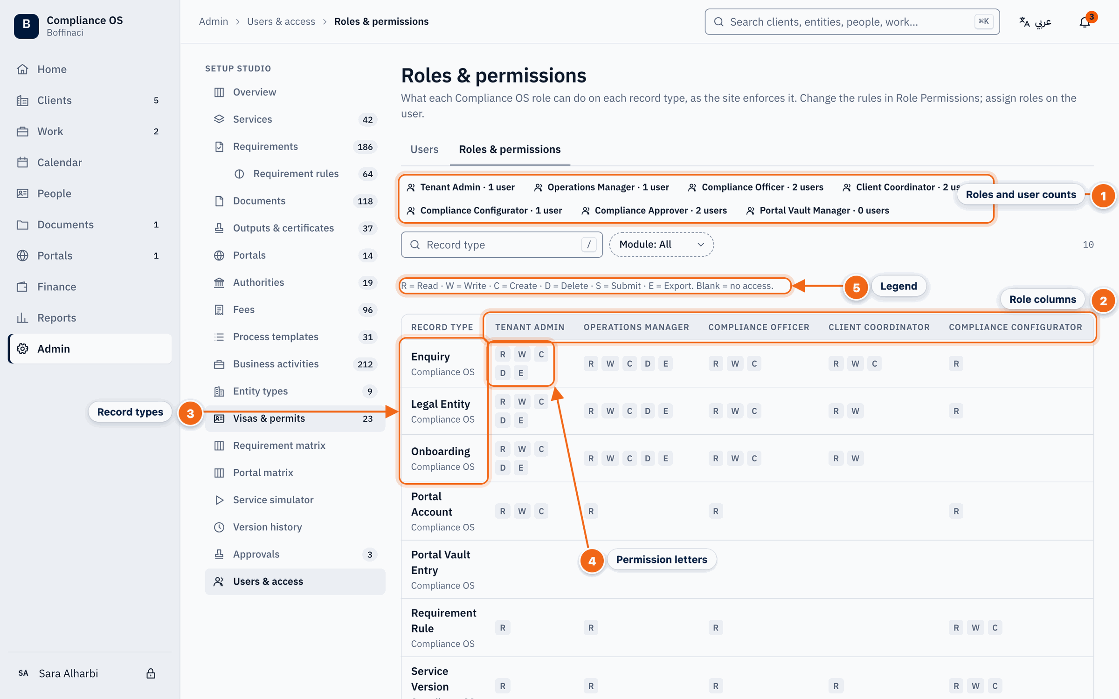Open the Work section
Viewport: 1119px width, 699px height.
90,131
